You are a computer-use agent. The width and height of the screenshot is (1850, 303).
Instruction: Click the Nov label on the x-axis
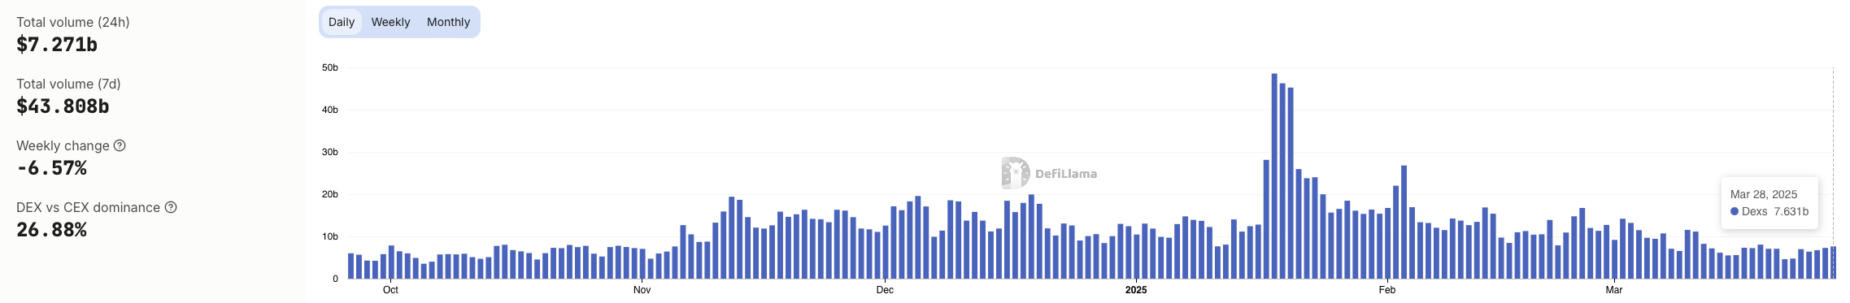(642, 290)
